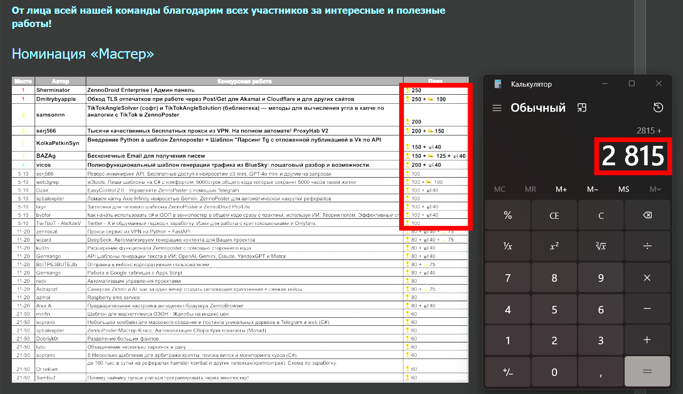Click the percent key
The height and width of the screenshot is (394, 683).
click(x=507, y=215)
